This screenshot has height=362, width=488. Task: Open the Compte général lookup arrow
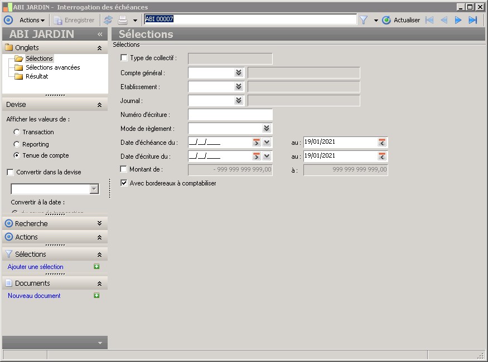(239, 73)
